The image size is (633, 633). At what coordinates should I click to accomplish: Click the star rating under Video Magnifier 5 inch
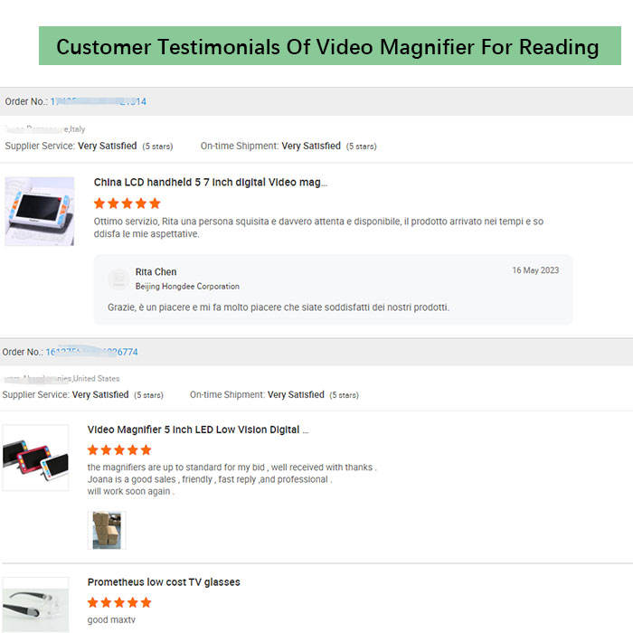(119, 449)
